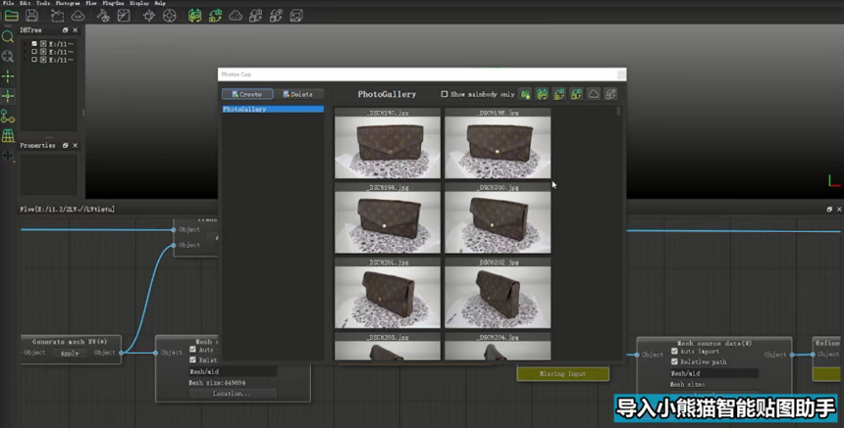Click the cloud icon in Photos dialog toolbar
This screenshot has height=428, width=844.
click(x=593, y=94)
